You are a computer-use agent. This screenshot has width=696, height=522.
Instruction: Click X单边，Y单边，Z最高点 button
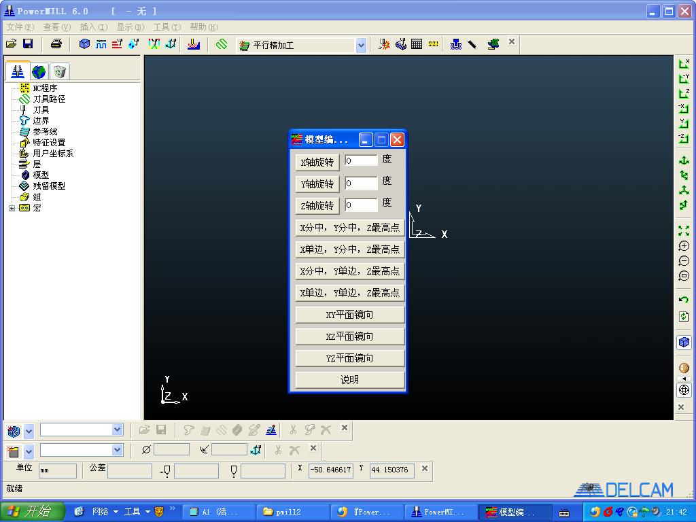click(x=350, y=293)
